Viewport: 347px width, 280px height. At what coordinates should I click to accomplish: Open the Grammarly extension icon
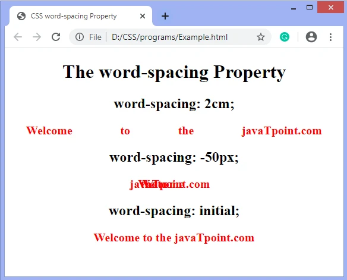pos(285,37)
